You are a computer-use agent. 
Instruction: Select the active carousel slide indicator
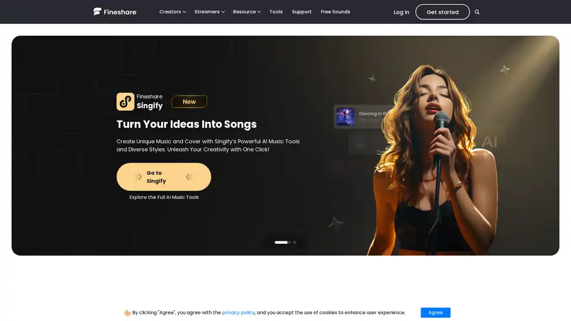click(x=282, y=243)
